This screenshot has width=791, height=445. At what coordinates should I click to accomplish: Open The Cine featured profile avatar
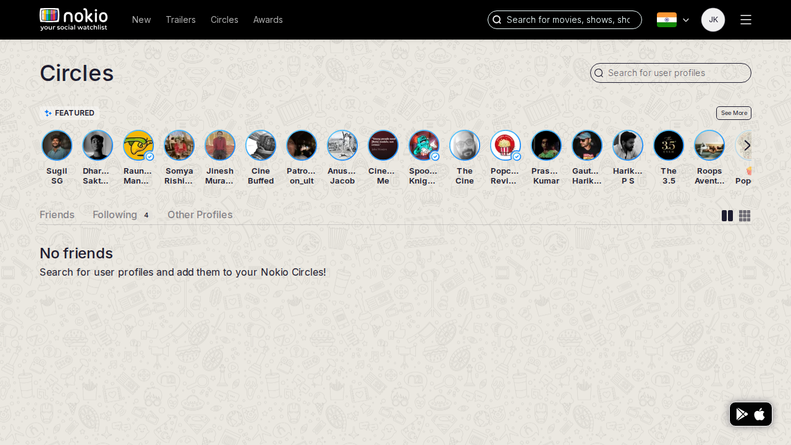coord(465,145)
